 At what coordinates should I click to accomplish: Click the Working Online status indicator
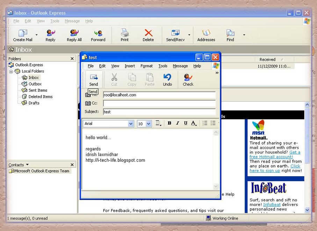click(x=222, y=218)
